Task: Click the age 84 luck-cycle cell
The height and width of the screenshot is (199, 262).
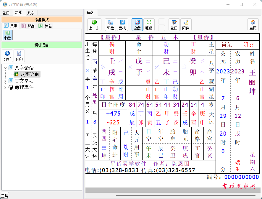Action: pyautogui.click(x=132, y=105)
